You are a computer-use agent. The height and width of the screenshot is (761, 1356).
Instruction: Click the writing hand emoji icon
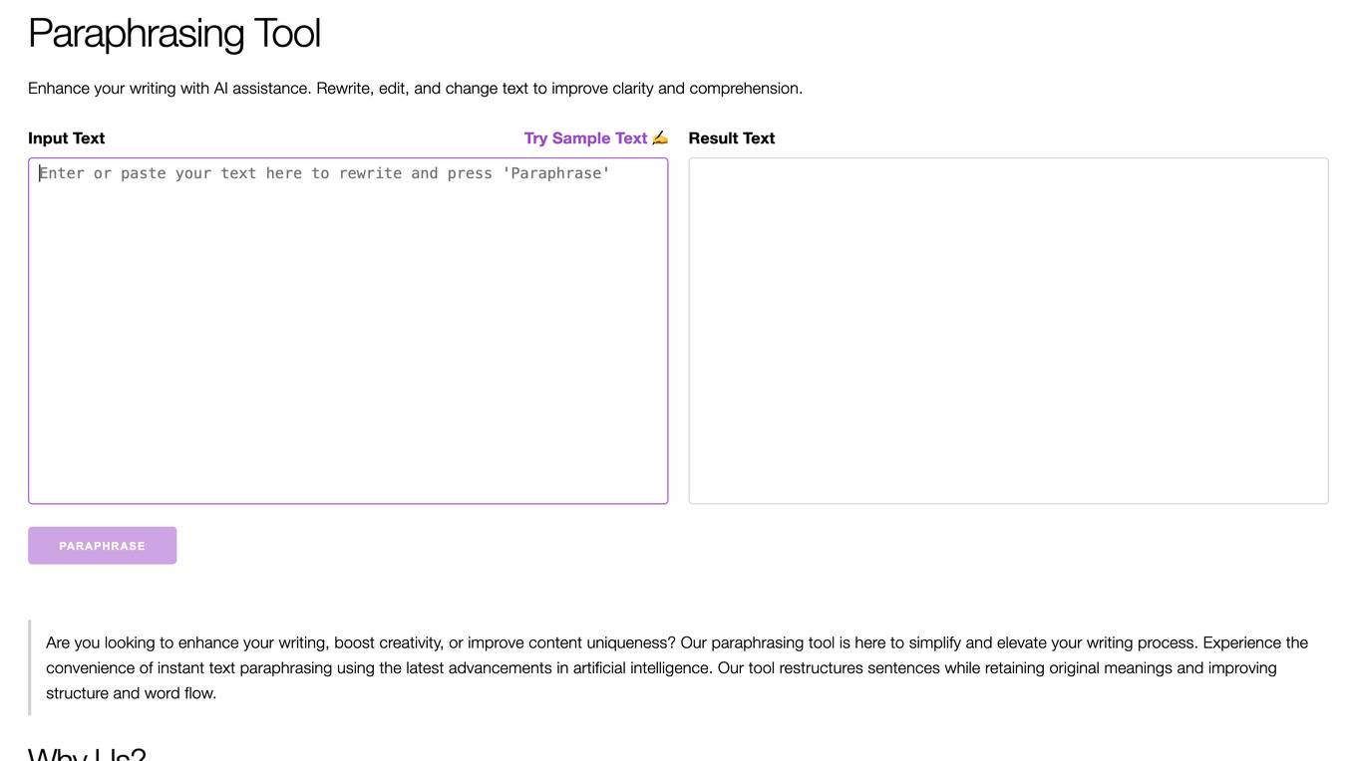(660, 137)
